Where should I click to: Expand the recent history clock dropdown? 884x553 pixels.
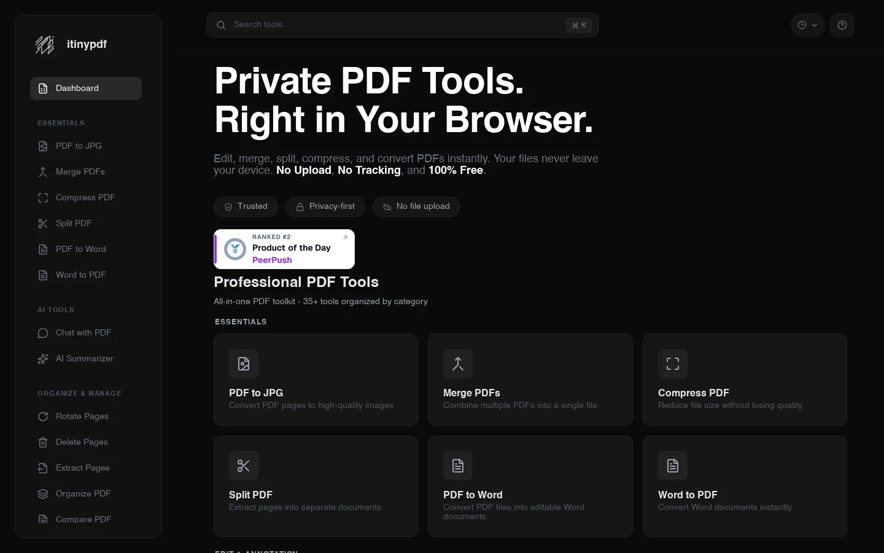[807, 25]
